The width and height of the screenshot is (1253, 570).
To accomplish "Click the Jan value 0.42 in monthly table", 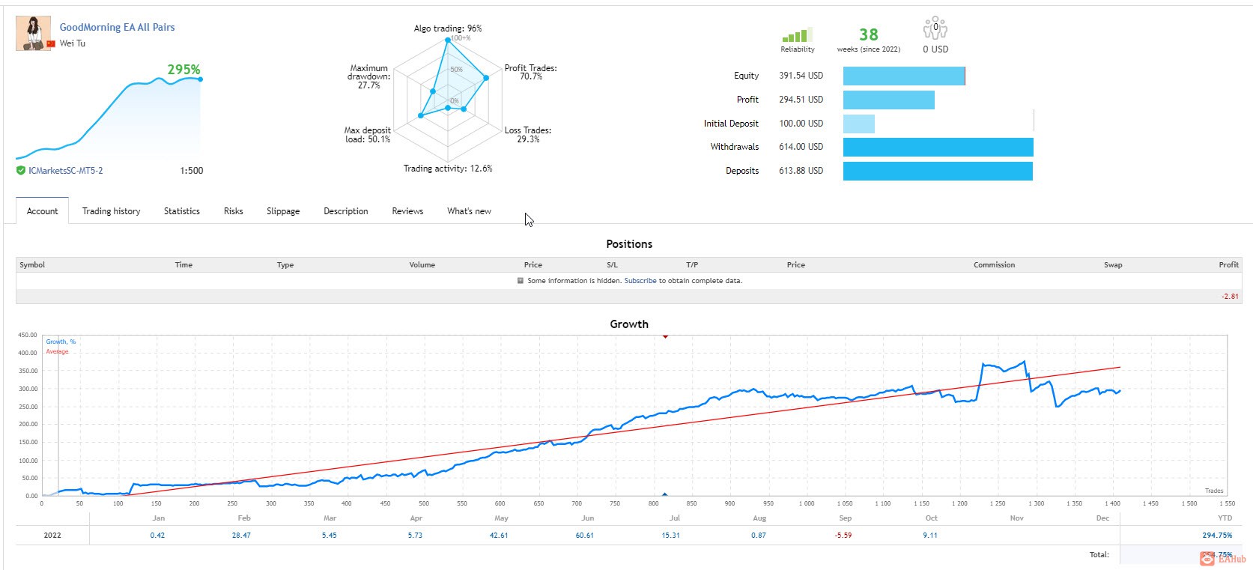I will (157, 536).
